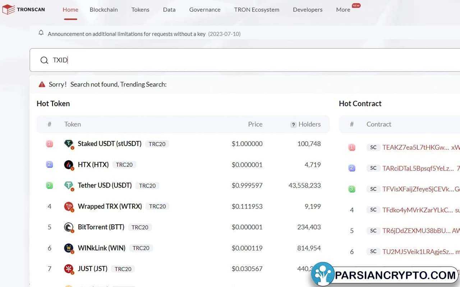
Task: Open the TEAKZ7ea5L7tHKGw contract link
Action: click(415, 147)
